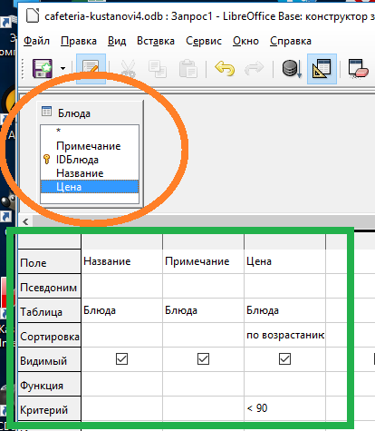Click Таблица cell under Примечание column
This screenshot has height=431, width=375.
(x=203, y=310)
